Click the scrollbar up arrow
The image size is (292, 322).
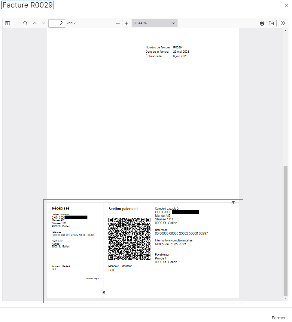285,31
